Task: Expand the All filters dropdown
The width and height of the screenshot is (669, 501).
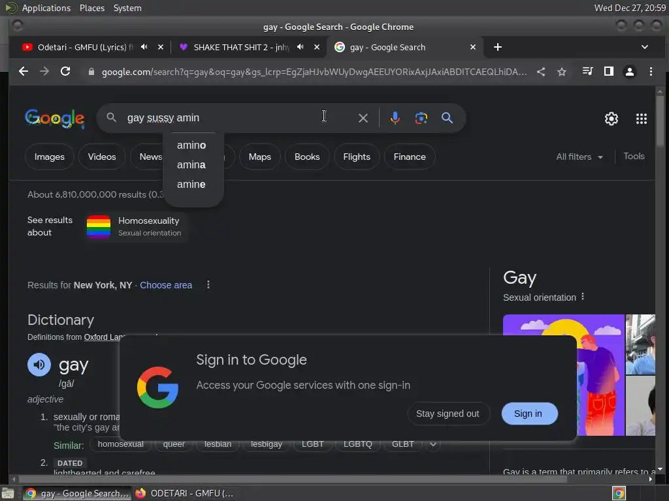Action: point(579,157)
